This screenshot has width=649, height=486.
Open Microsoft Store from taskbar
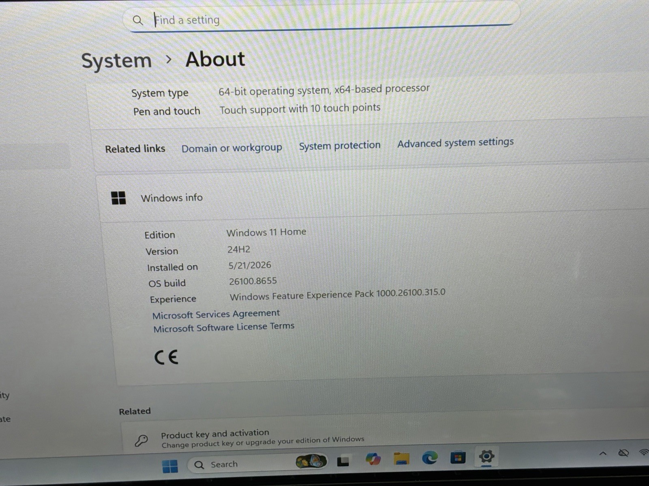pyautogui.click(x=458, y=458)
